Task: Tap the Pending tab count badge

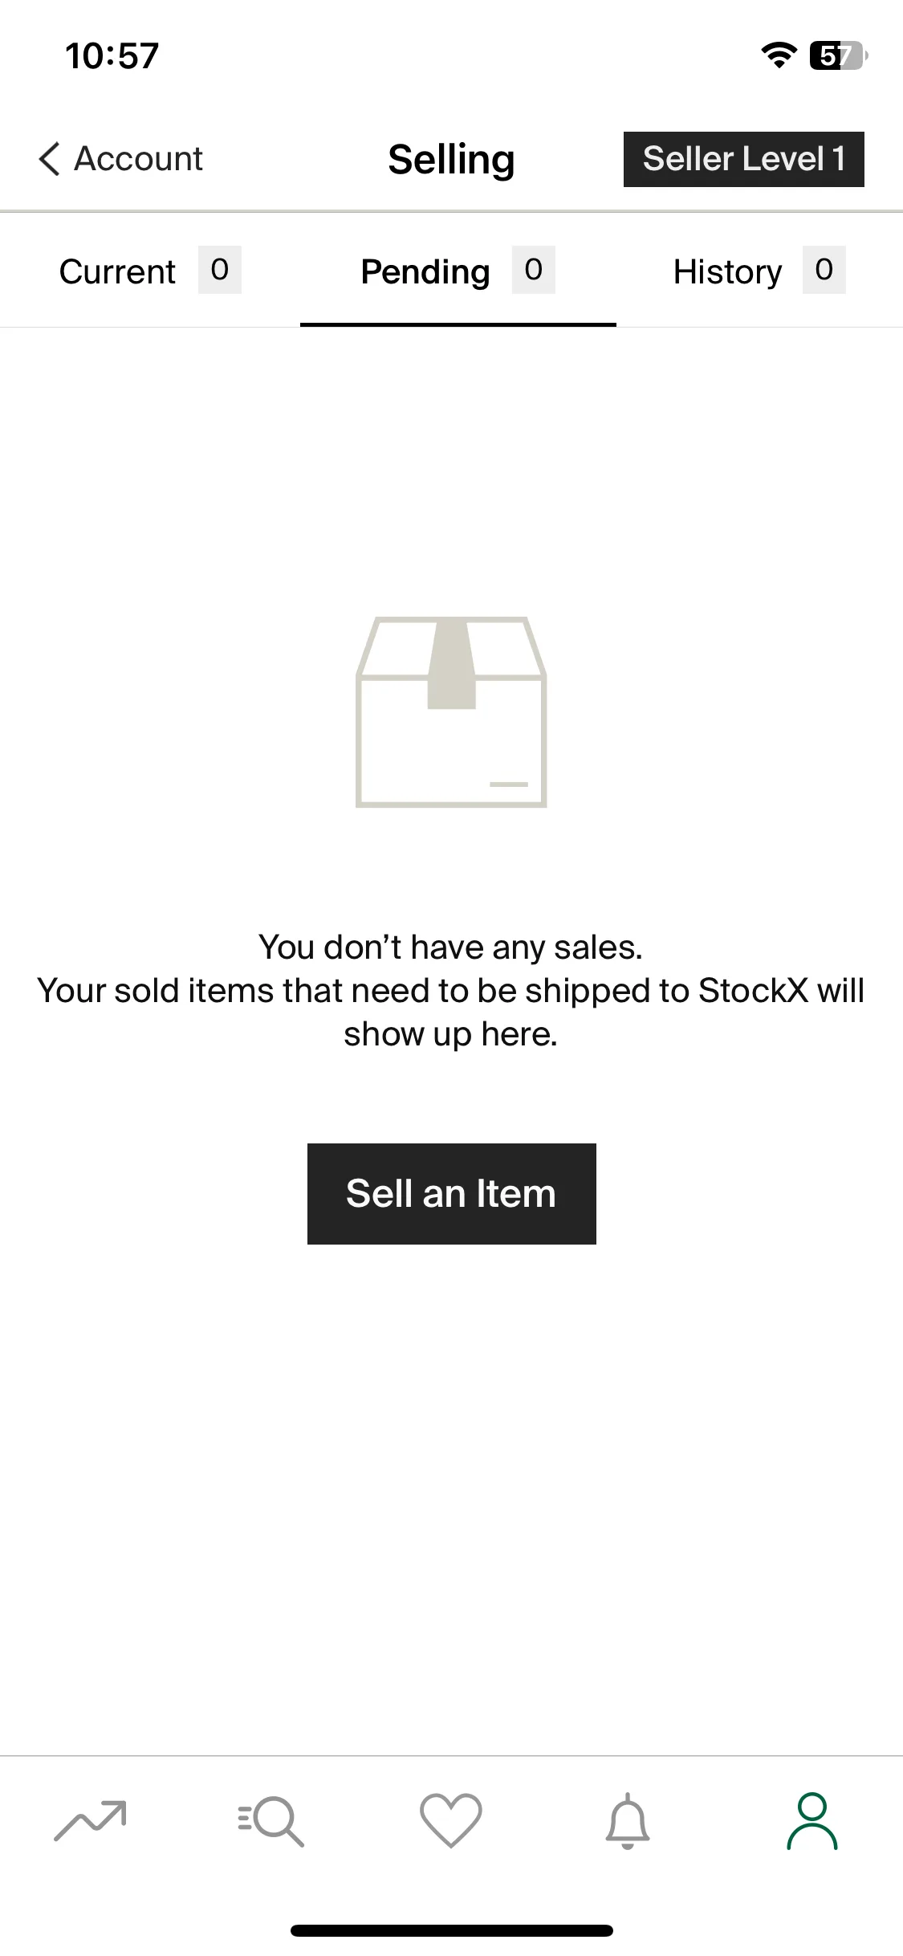Action: [534, 270]
